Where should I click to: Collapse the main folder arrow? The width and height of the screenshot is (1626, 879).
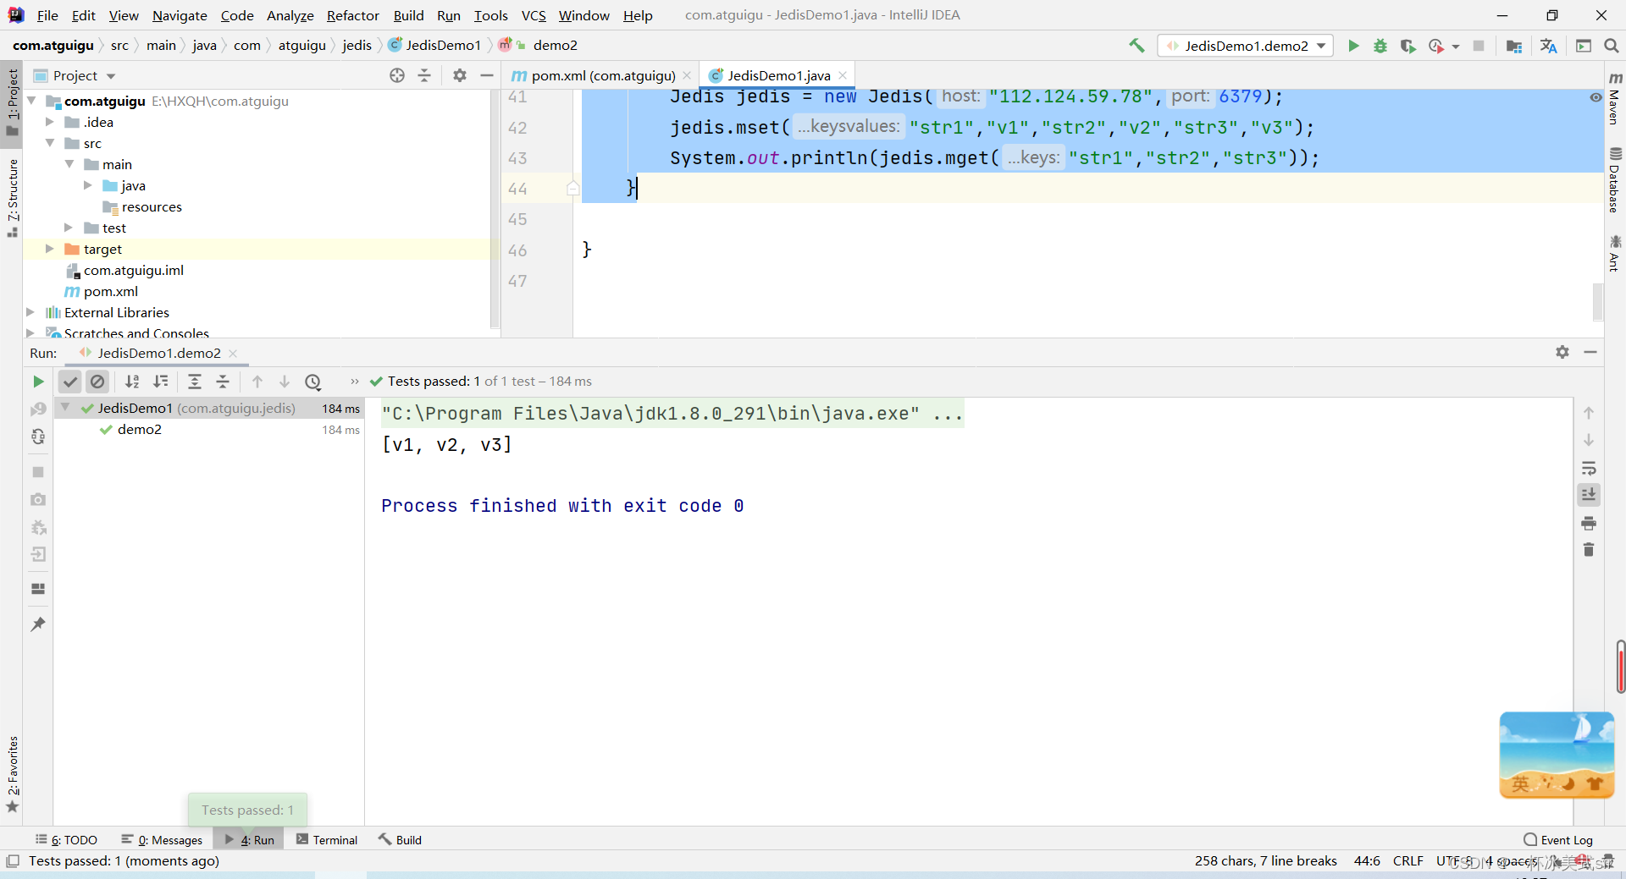(x=69, y=164)
